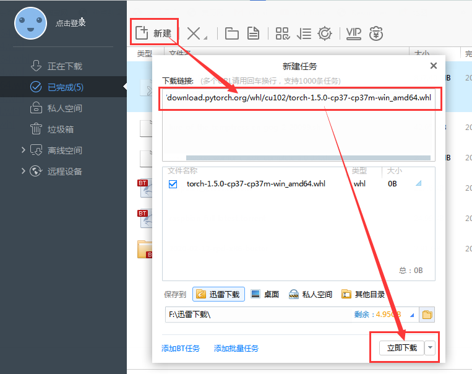Click the browse folder icon button

coord(427,315)
